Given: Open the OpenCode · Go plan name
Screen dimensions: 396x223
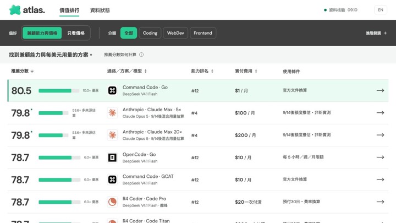Looking at the screenshot, I should pos(139,154).
